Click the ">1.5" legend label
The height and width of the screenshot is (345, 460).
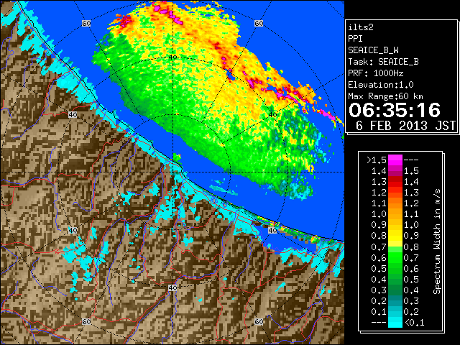(x=377, y=160)
